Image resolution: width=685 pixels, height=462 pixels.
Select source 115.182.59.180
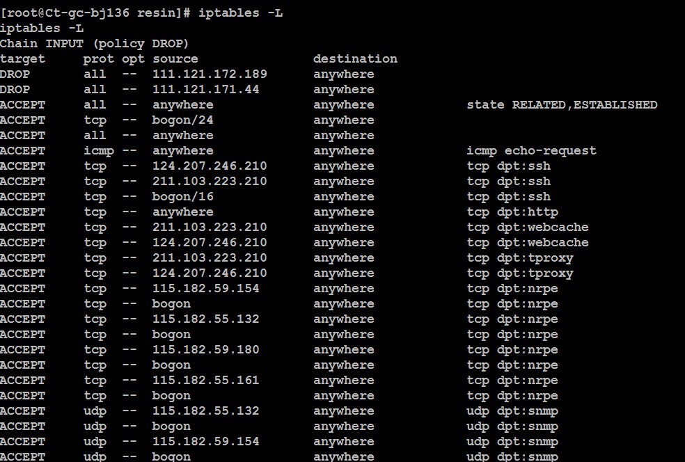point(206,349)
